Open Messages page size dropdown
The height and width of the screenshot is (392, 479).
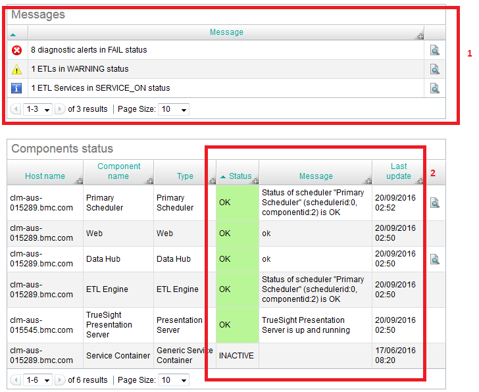(174, 109)
